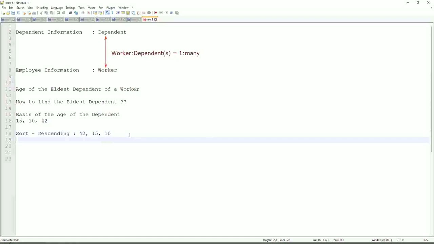Open Folder as Workspace icon
The height and width of the screenshot is (244, 434).
(143, 13)
